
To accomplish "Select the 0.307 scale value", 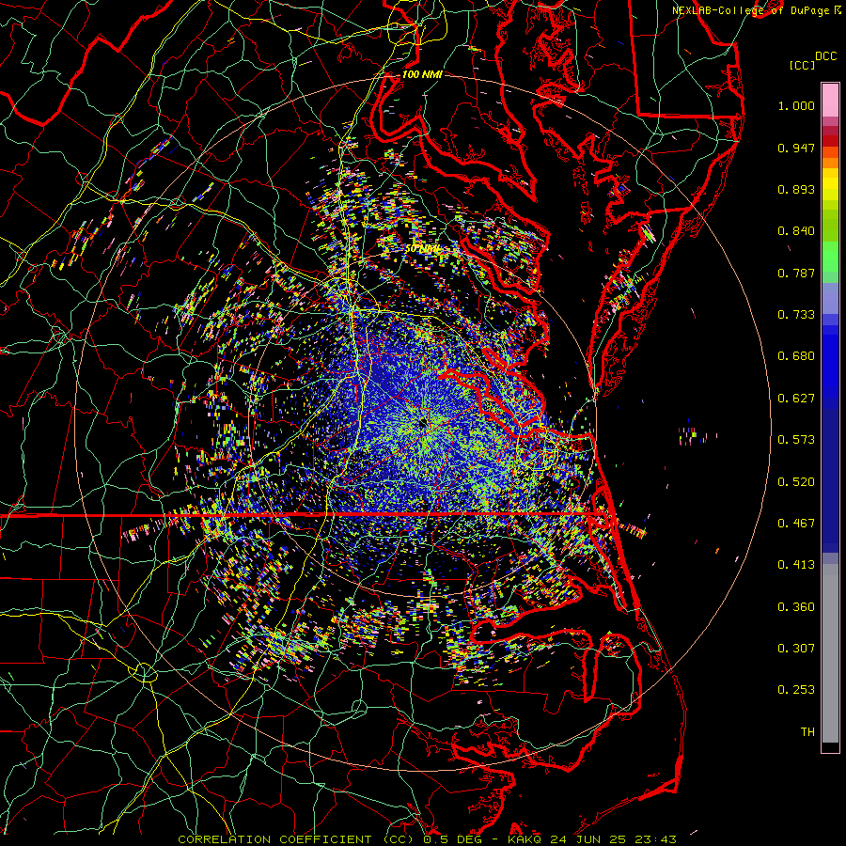I will [796, 649].
